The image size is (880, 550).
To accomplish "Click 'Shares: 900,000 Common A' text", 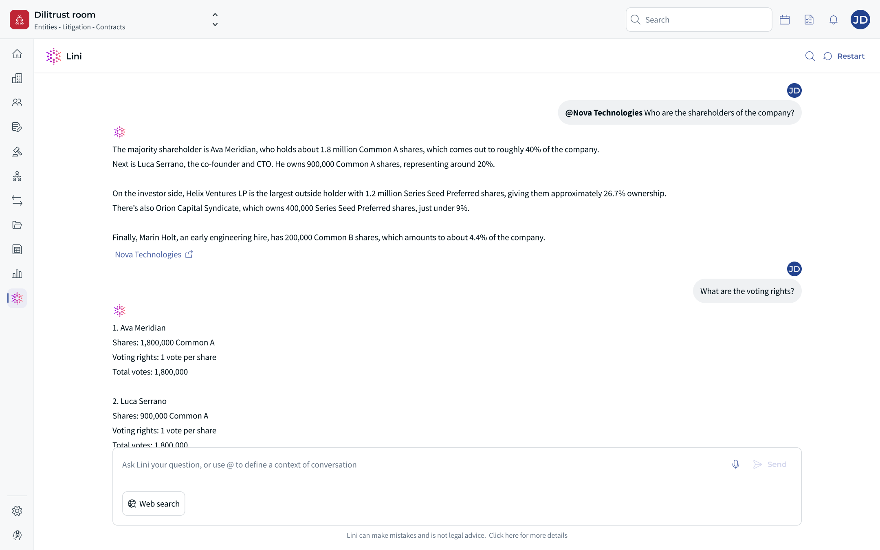I will [160, 416].
